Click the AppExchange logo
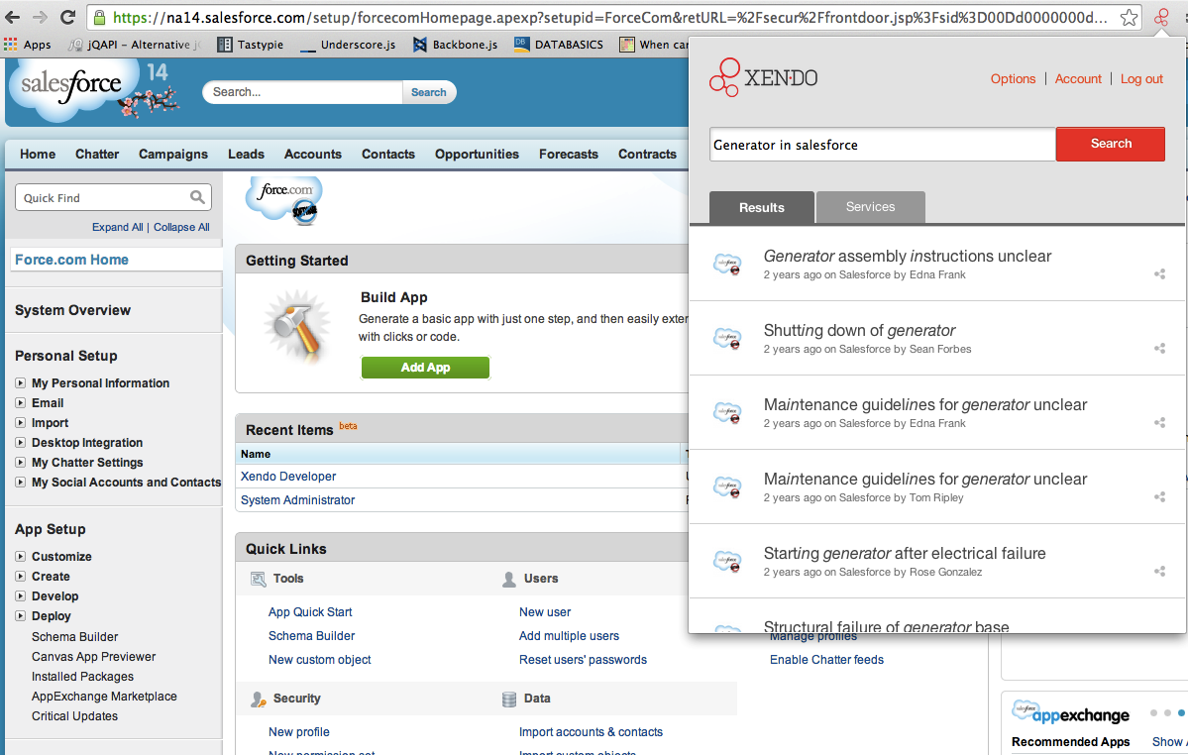The height and width of the screenshot is (755, 1188). tap(1070, 713)
